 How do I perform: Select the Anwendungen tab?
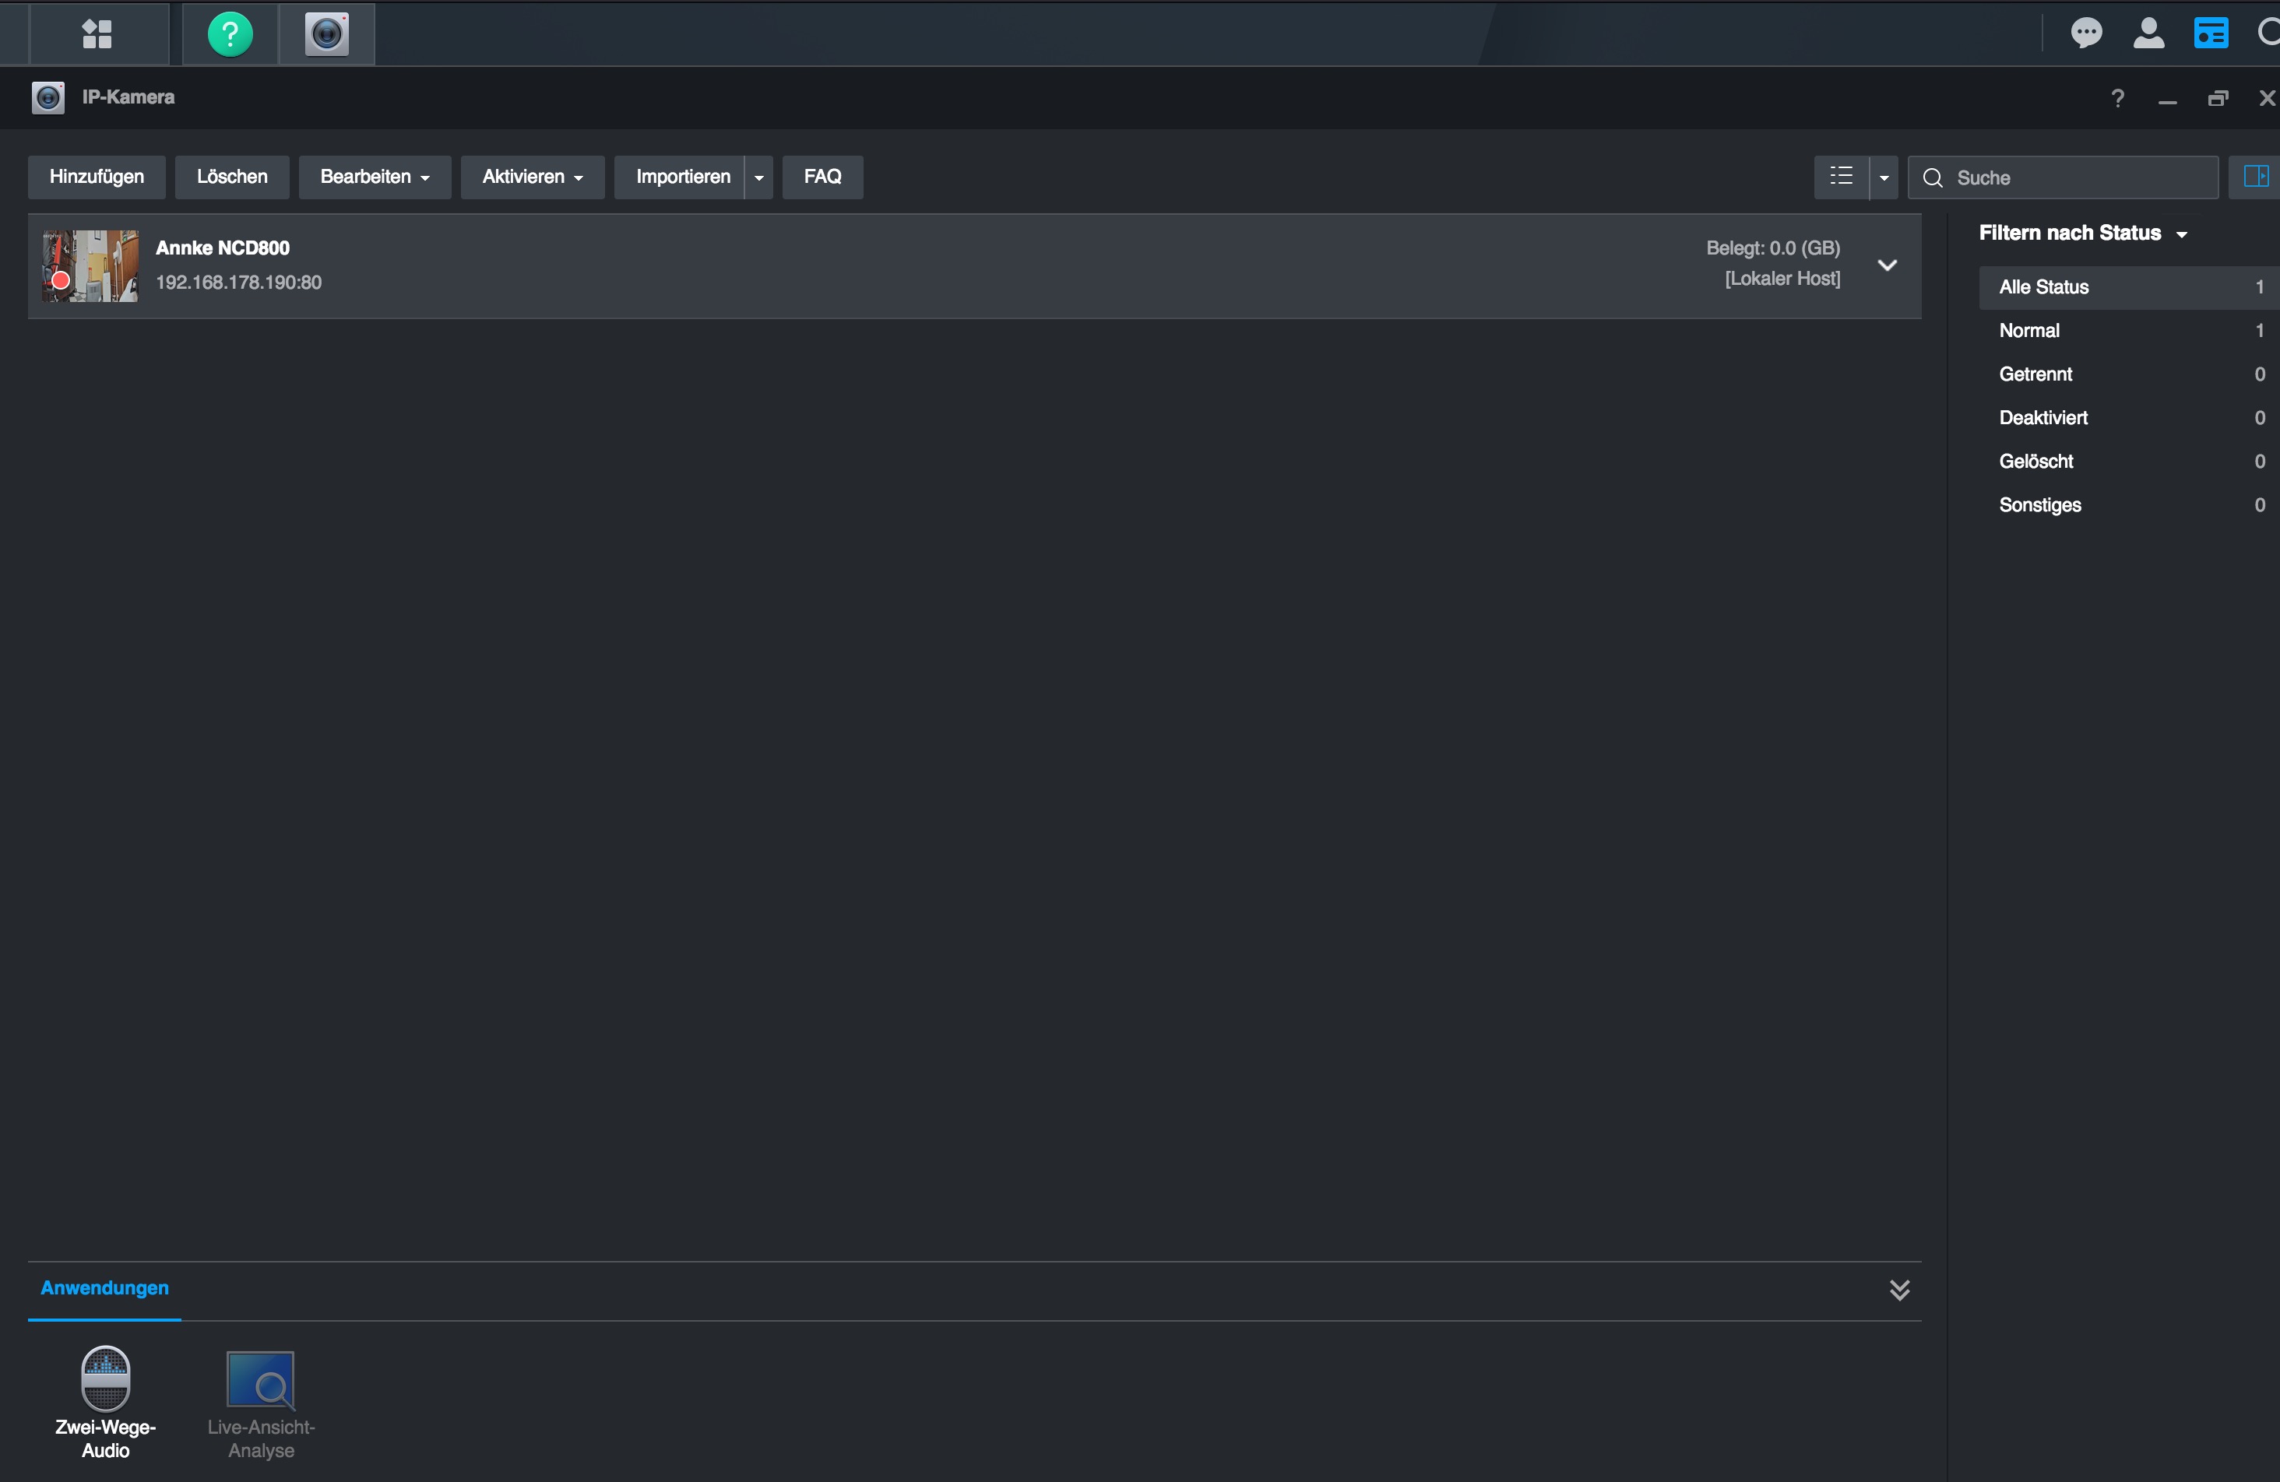coord(104,1287)
